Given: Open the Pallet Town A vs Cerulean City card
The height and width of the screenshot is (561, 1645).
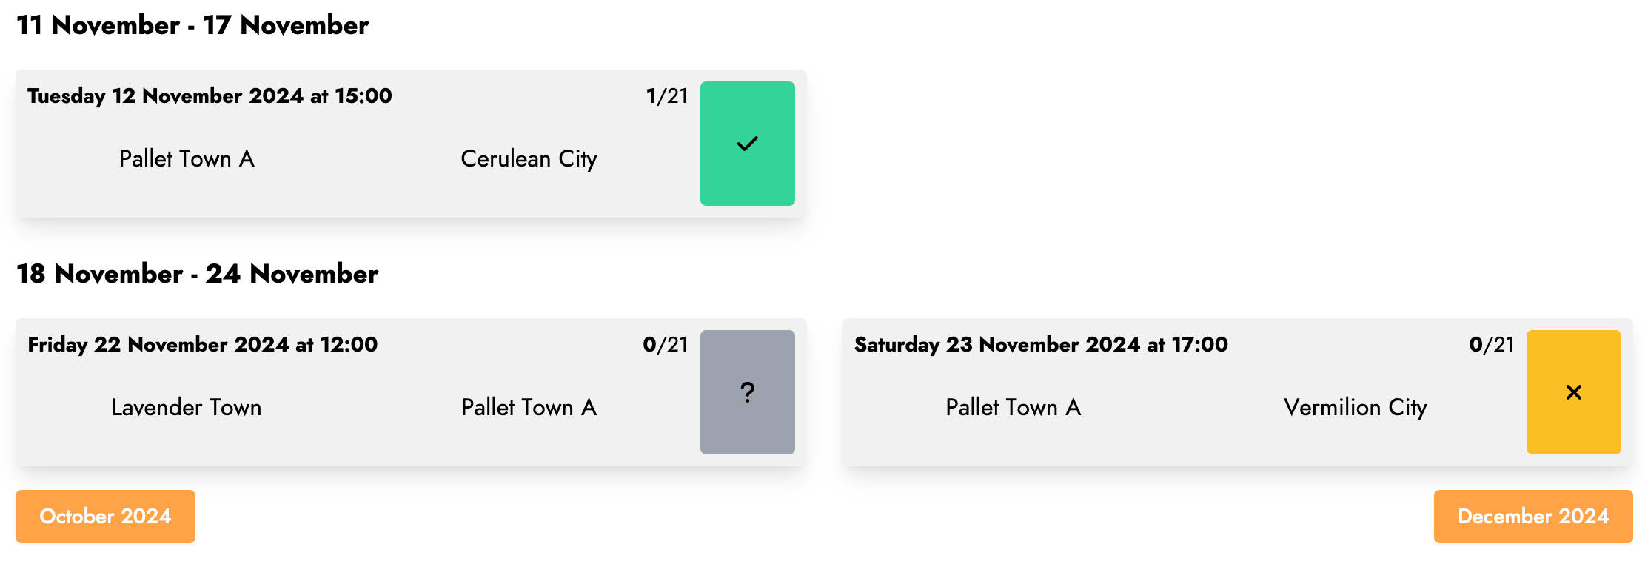Looking at the screenshot, I should coord(411,144).
